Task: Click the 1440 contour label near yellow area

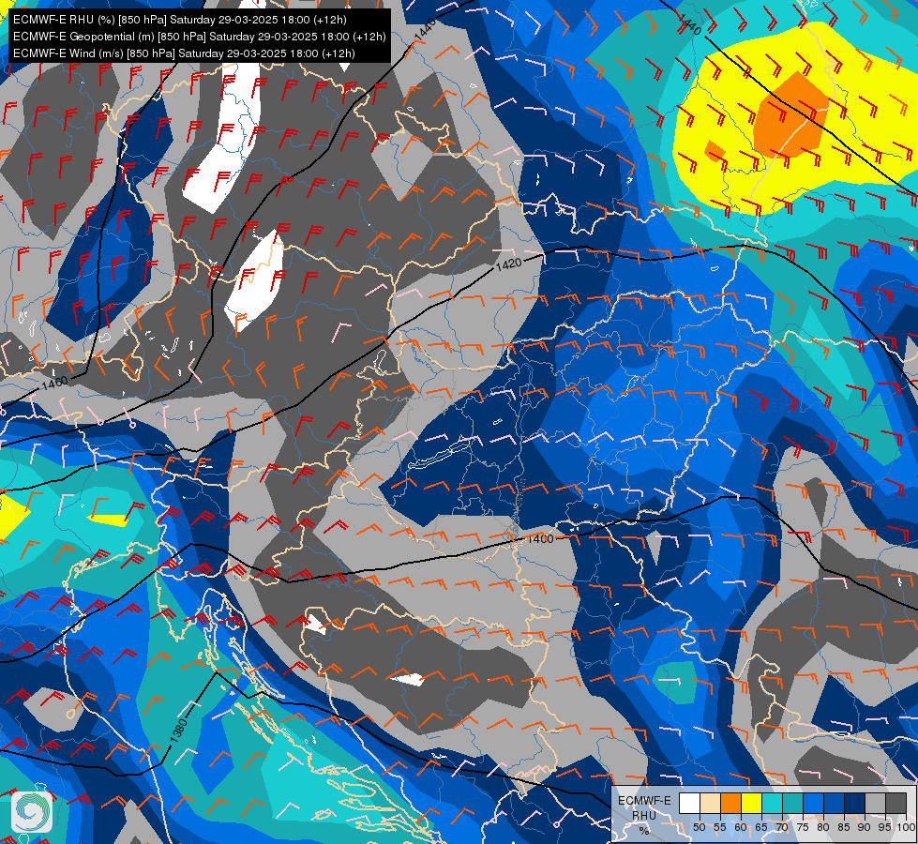Action: click(689, 24)
